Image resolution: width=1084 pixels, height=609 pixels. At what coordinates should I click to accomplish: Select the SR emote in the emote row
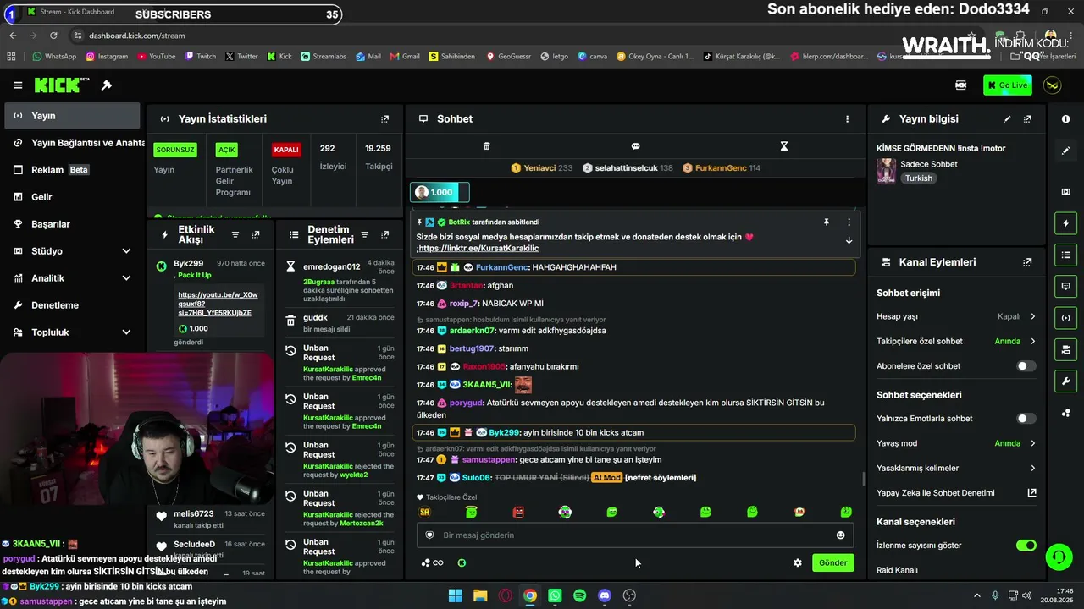(x=424, y=512)
